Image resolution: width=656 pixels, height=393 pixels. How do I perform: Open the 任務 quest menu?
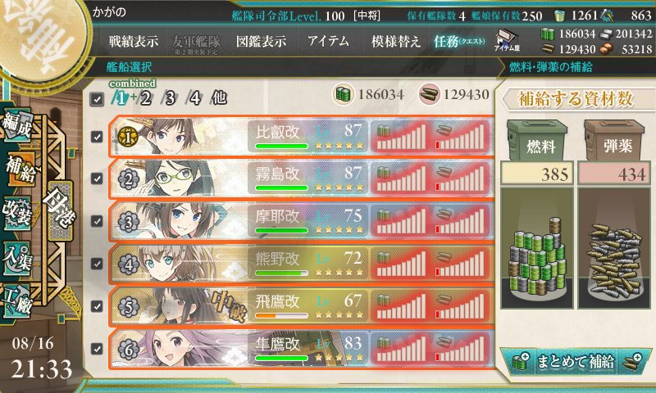(459, 41)
